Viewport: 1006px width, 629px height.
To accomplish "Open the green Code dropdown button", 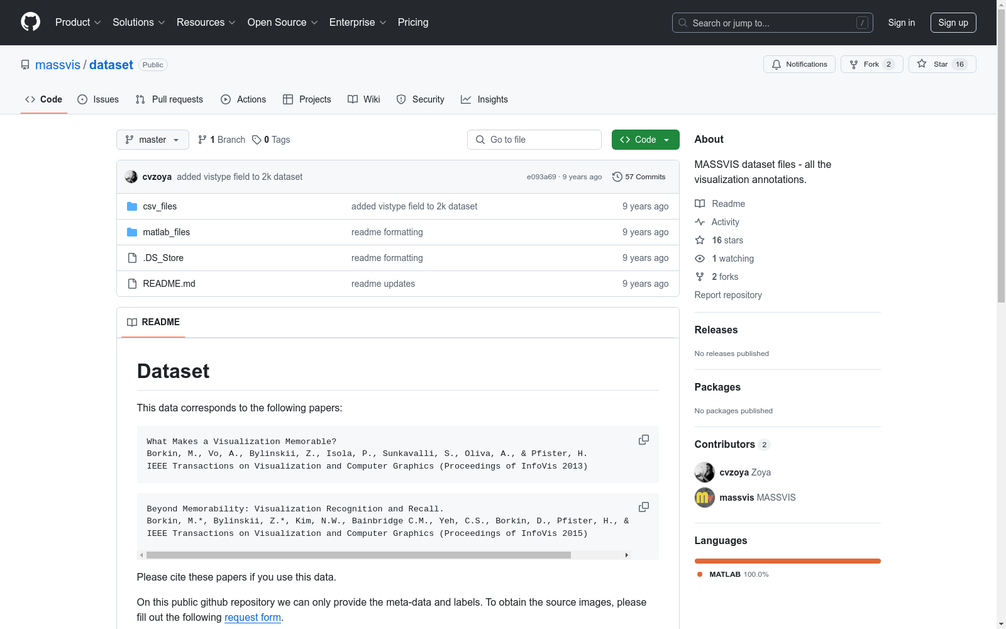I will 645,140.
